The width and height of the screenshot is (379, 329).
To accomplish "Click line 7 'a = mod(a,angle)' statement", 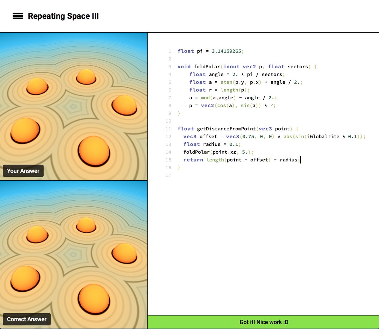I will tap(233, 98).
